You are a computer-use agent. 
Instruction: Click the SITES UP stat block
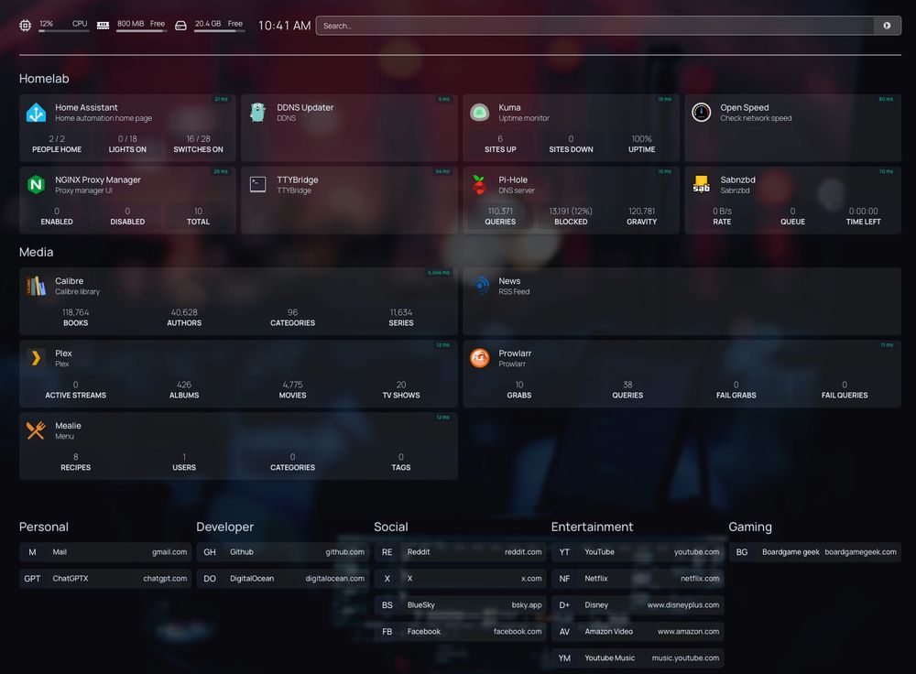[x=500, y=144]
